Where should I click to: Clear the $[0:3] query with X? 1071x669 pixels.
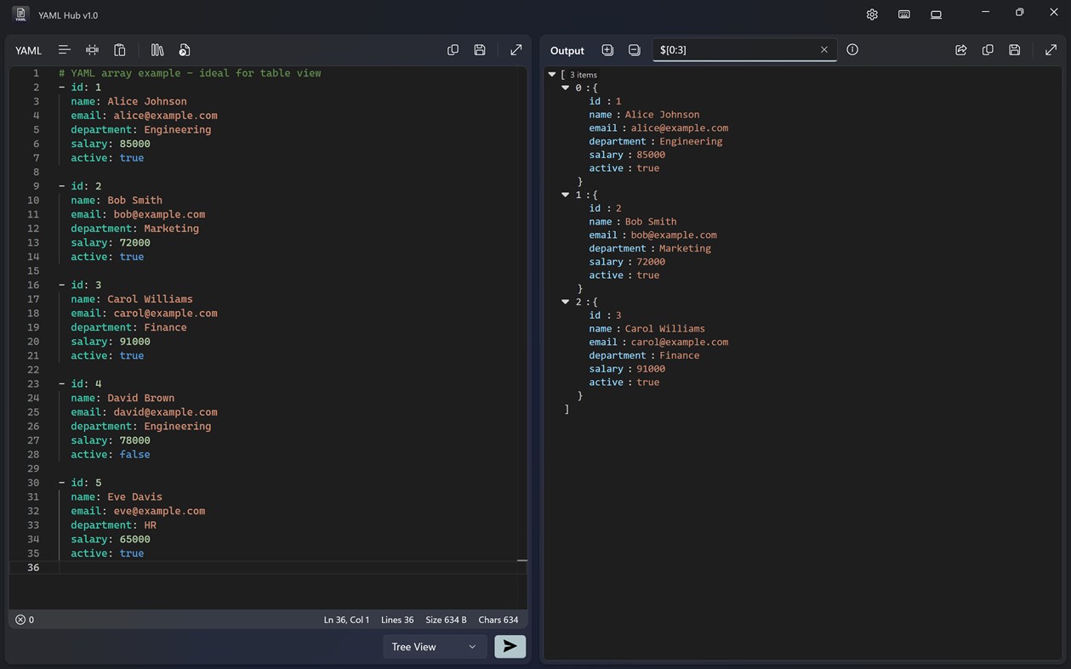click(823, 50)
